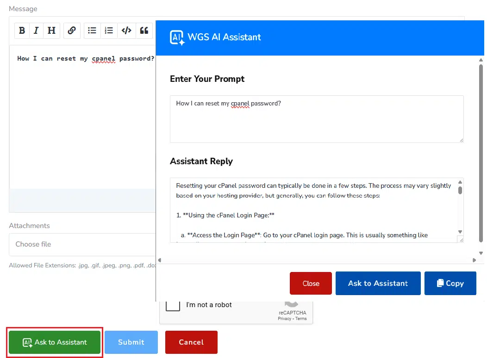This screenshot has height=358, width=487.
Task: Add a blockquote with quote icon
Action: coord(144,31)
